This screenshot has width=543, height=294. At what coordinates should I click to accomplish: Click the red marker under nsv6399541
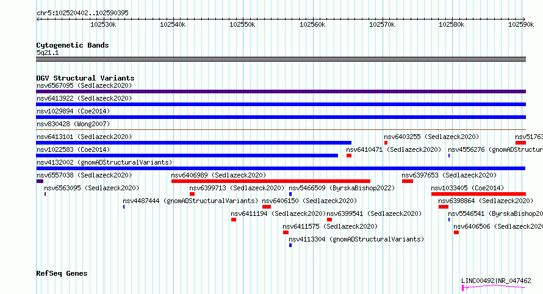[329, 220]
